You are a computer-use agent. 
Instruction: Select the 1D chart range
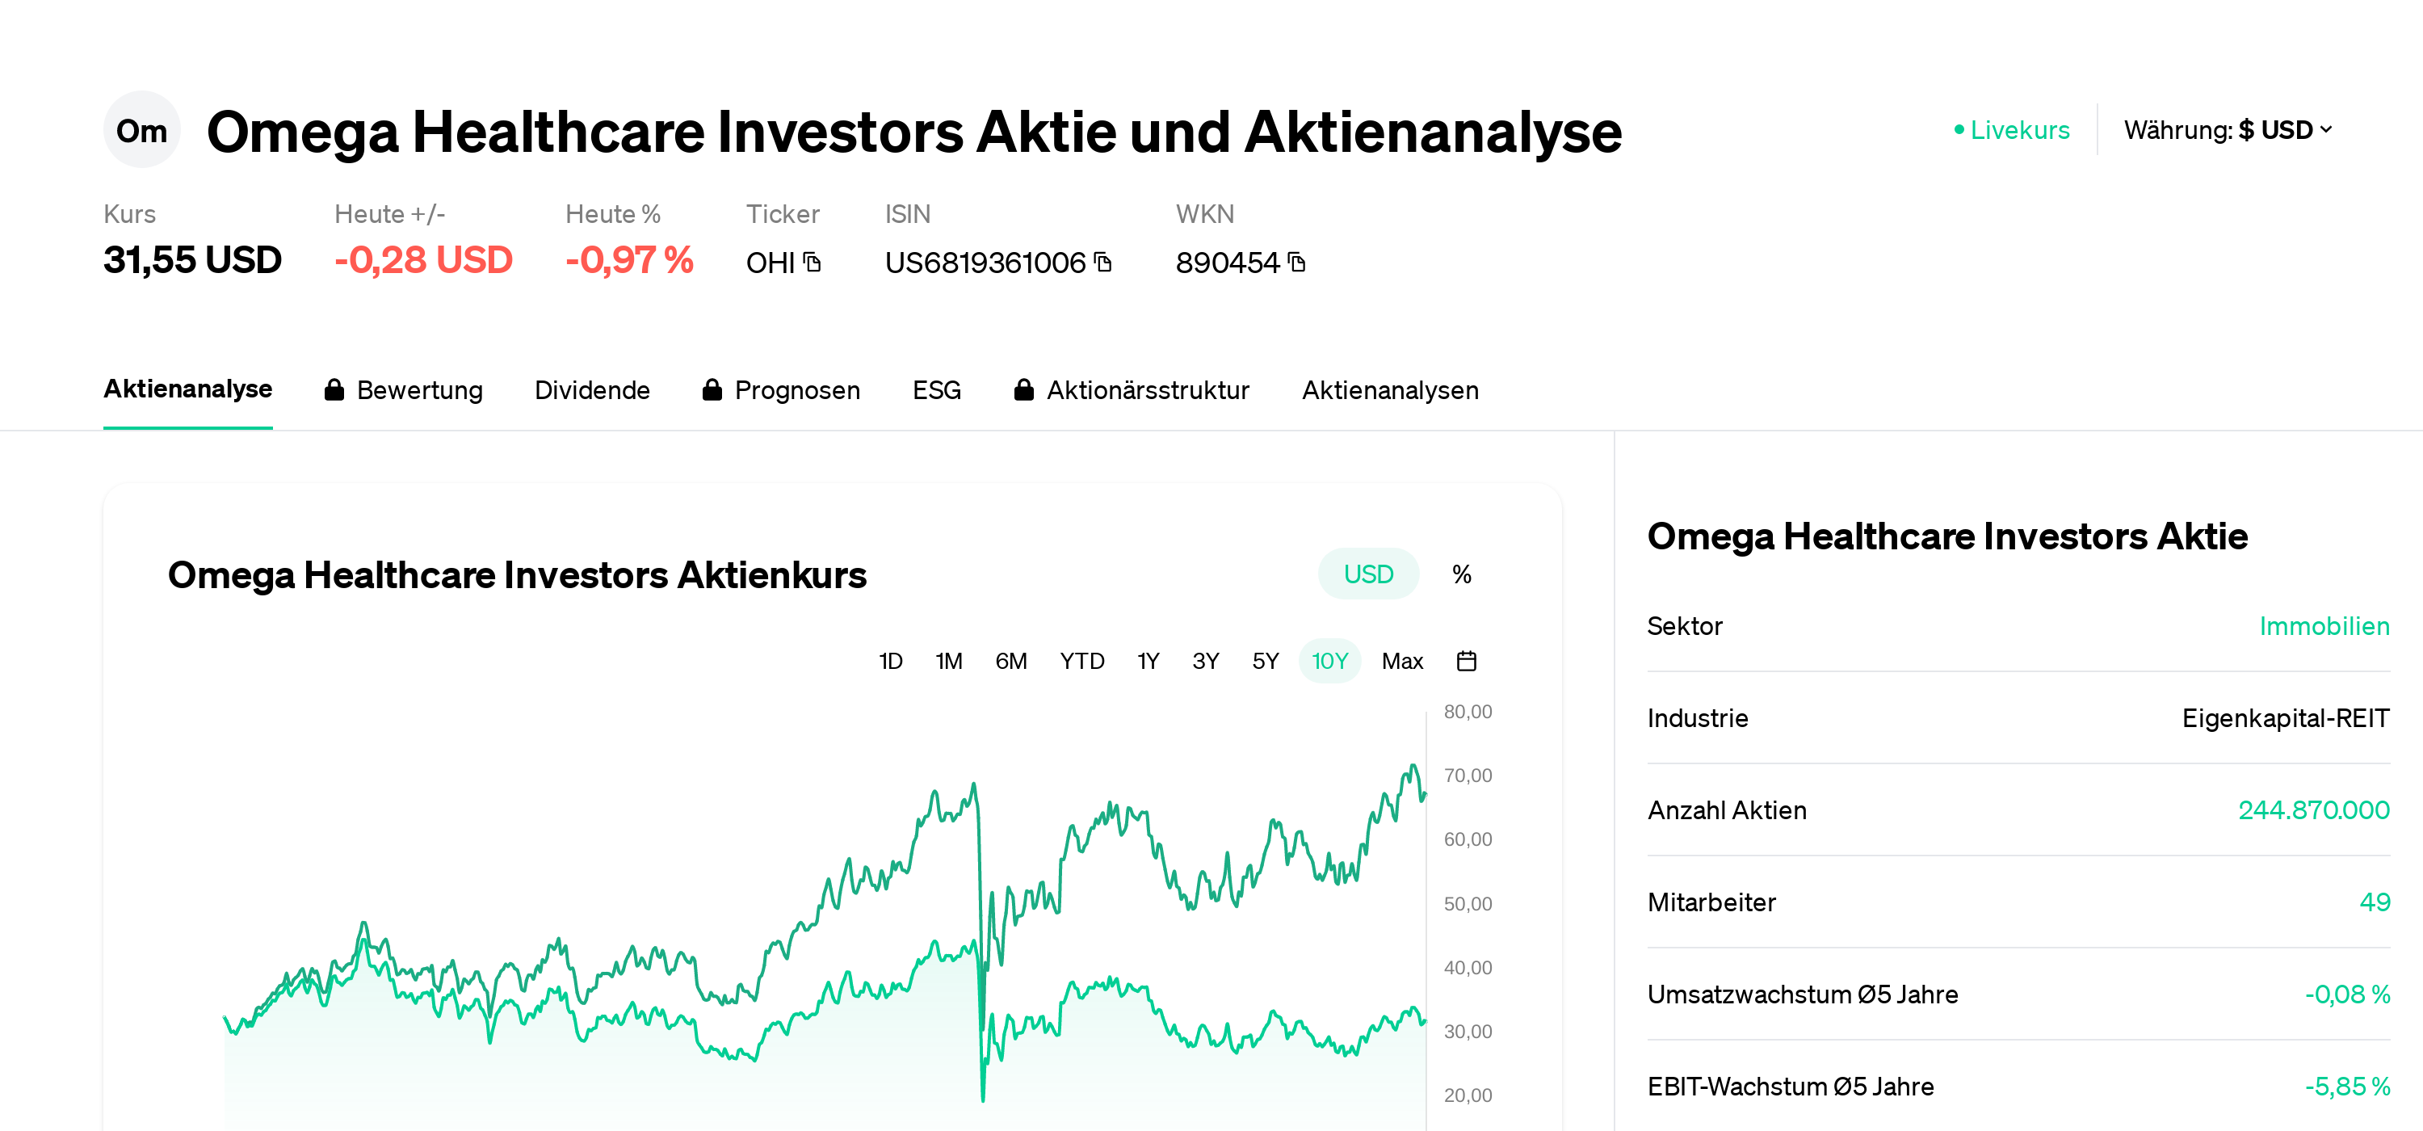(891, 661)
